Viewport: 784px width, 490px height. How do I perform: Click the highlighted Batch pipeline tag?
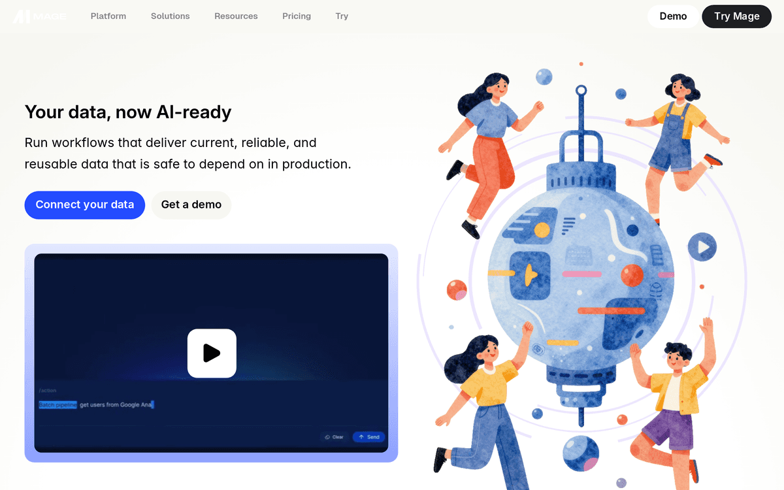(57, 405)
